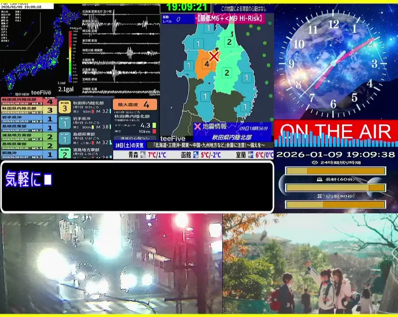This screenshot has width=398, height=317.
Task: Click the 北海道 苫小牧 waveform row
Action: [121, 13]
